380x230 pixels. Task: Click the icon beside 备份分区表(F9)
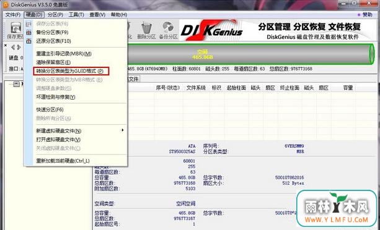click(29, 32)
